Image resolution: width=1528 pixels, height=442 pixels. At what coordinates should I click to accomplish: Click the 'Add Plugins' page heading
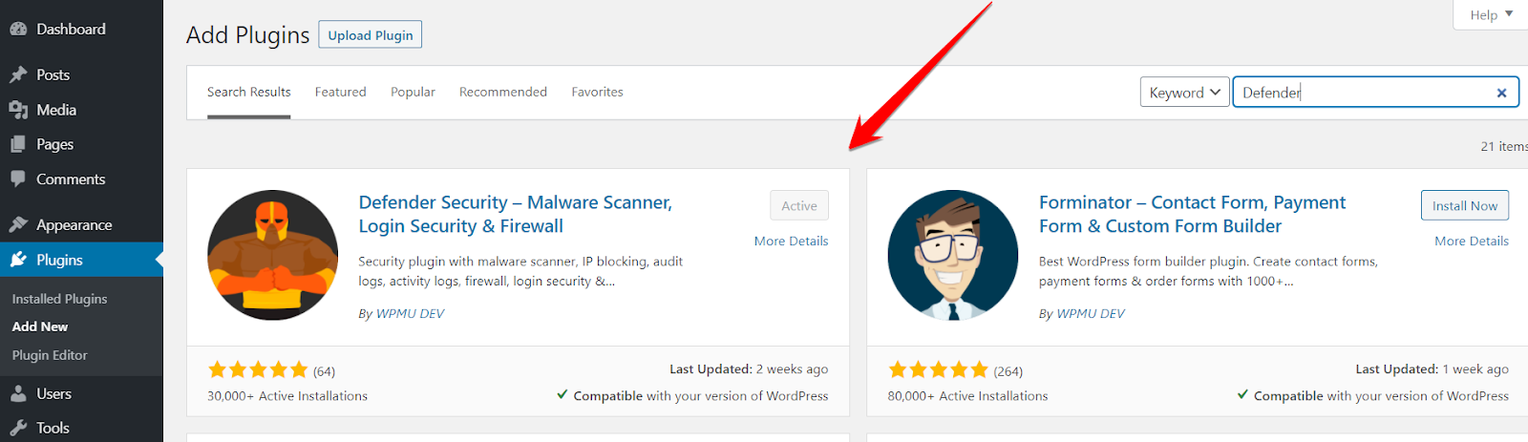247,35
